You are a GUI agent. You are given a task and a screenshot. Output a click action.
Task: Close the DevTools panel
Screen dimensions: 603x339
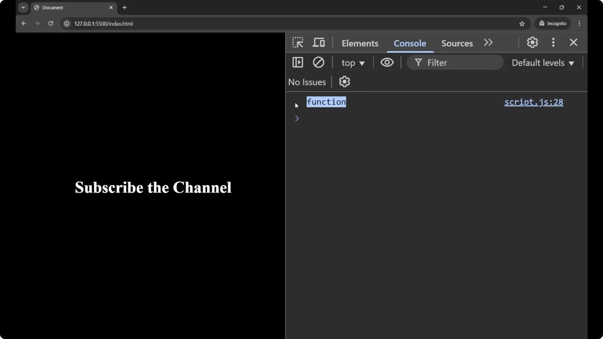pos(573,42)
